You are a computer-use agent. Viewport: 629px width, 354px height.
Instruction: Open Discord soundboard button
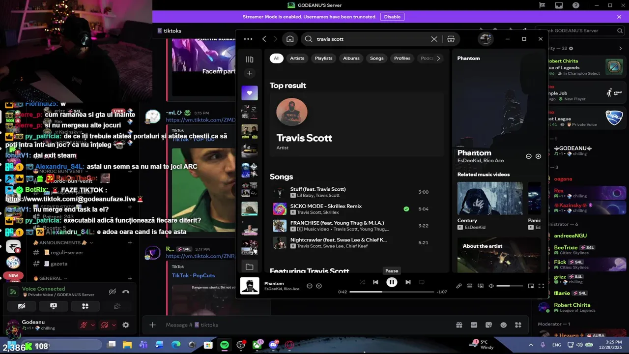pos(117,306)
